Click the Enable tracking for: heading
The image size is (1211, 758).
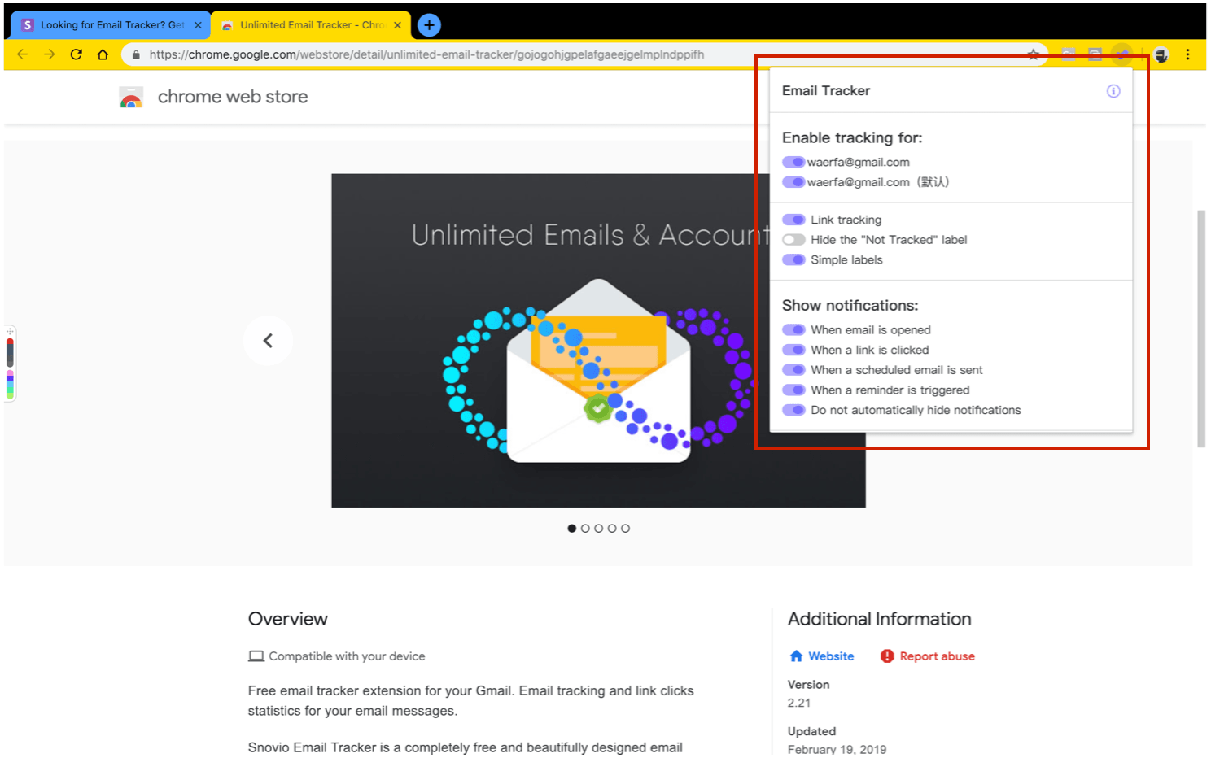coord(852,138)
